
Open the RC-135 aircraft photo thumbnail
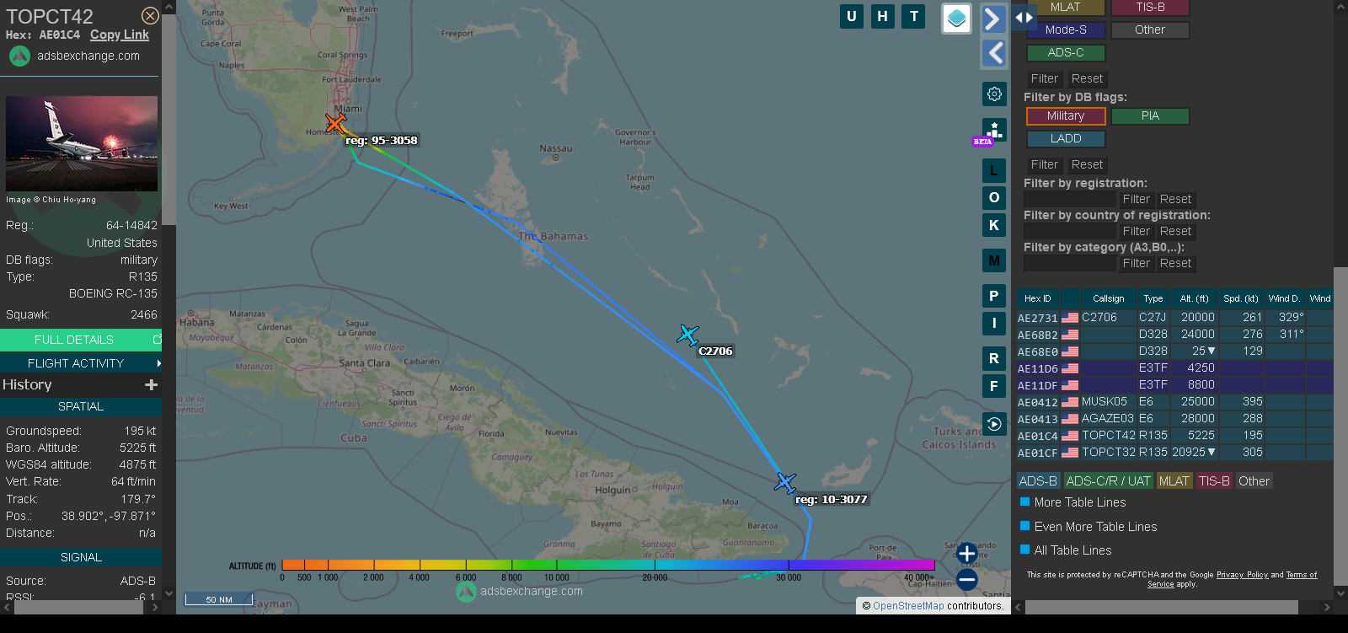(x=82, y=143)
